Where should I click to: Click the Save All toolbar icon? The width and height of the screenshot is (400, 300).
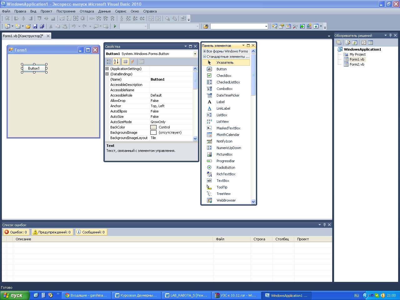tap(42, 26)
